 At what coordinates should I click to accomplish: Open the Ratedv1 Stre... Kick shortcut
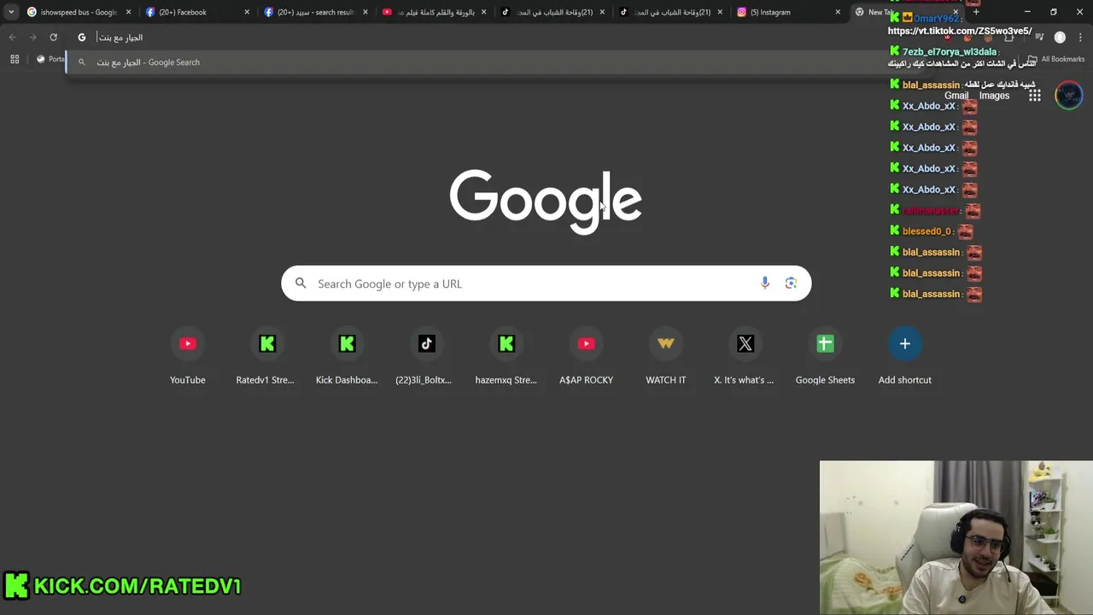(267, 356)
